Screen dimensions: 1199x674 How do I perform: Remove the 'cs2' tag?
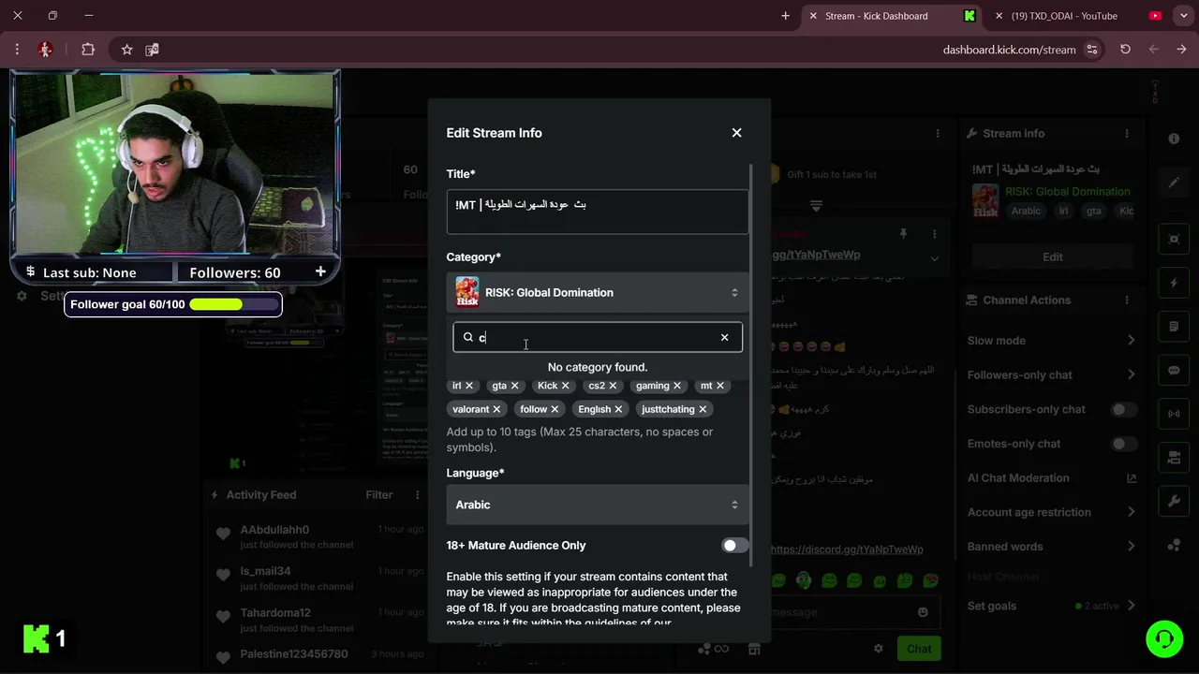(613, 386)
